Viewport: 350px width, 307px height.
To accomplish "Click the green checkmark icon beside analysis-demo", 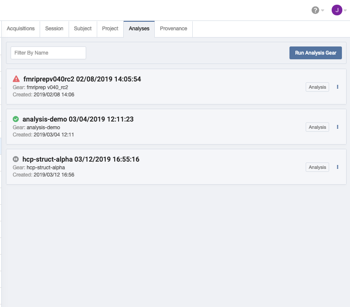I will (16, 119).
